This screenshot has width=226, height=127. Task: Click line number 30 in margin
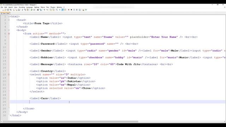4,115
